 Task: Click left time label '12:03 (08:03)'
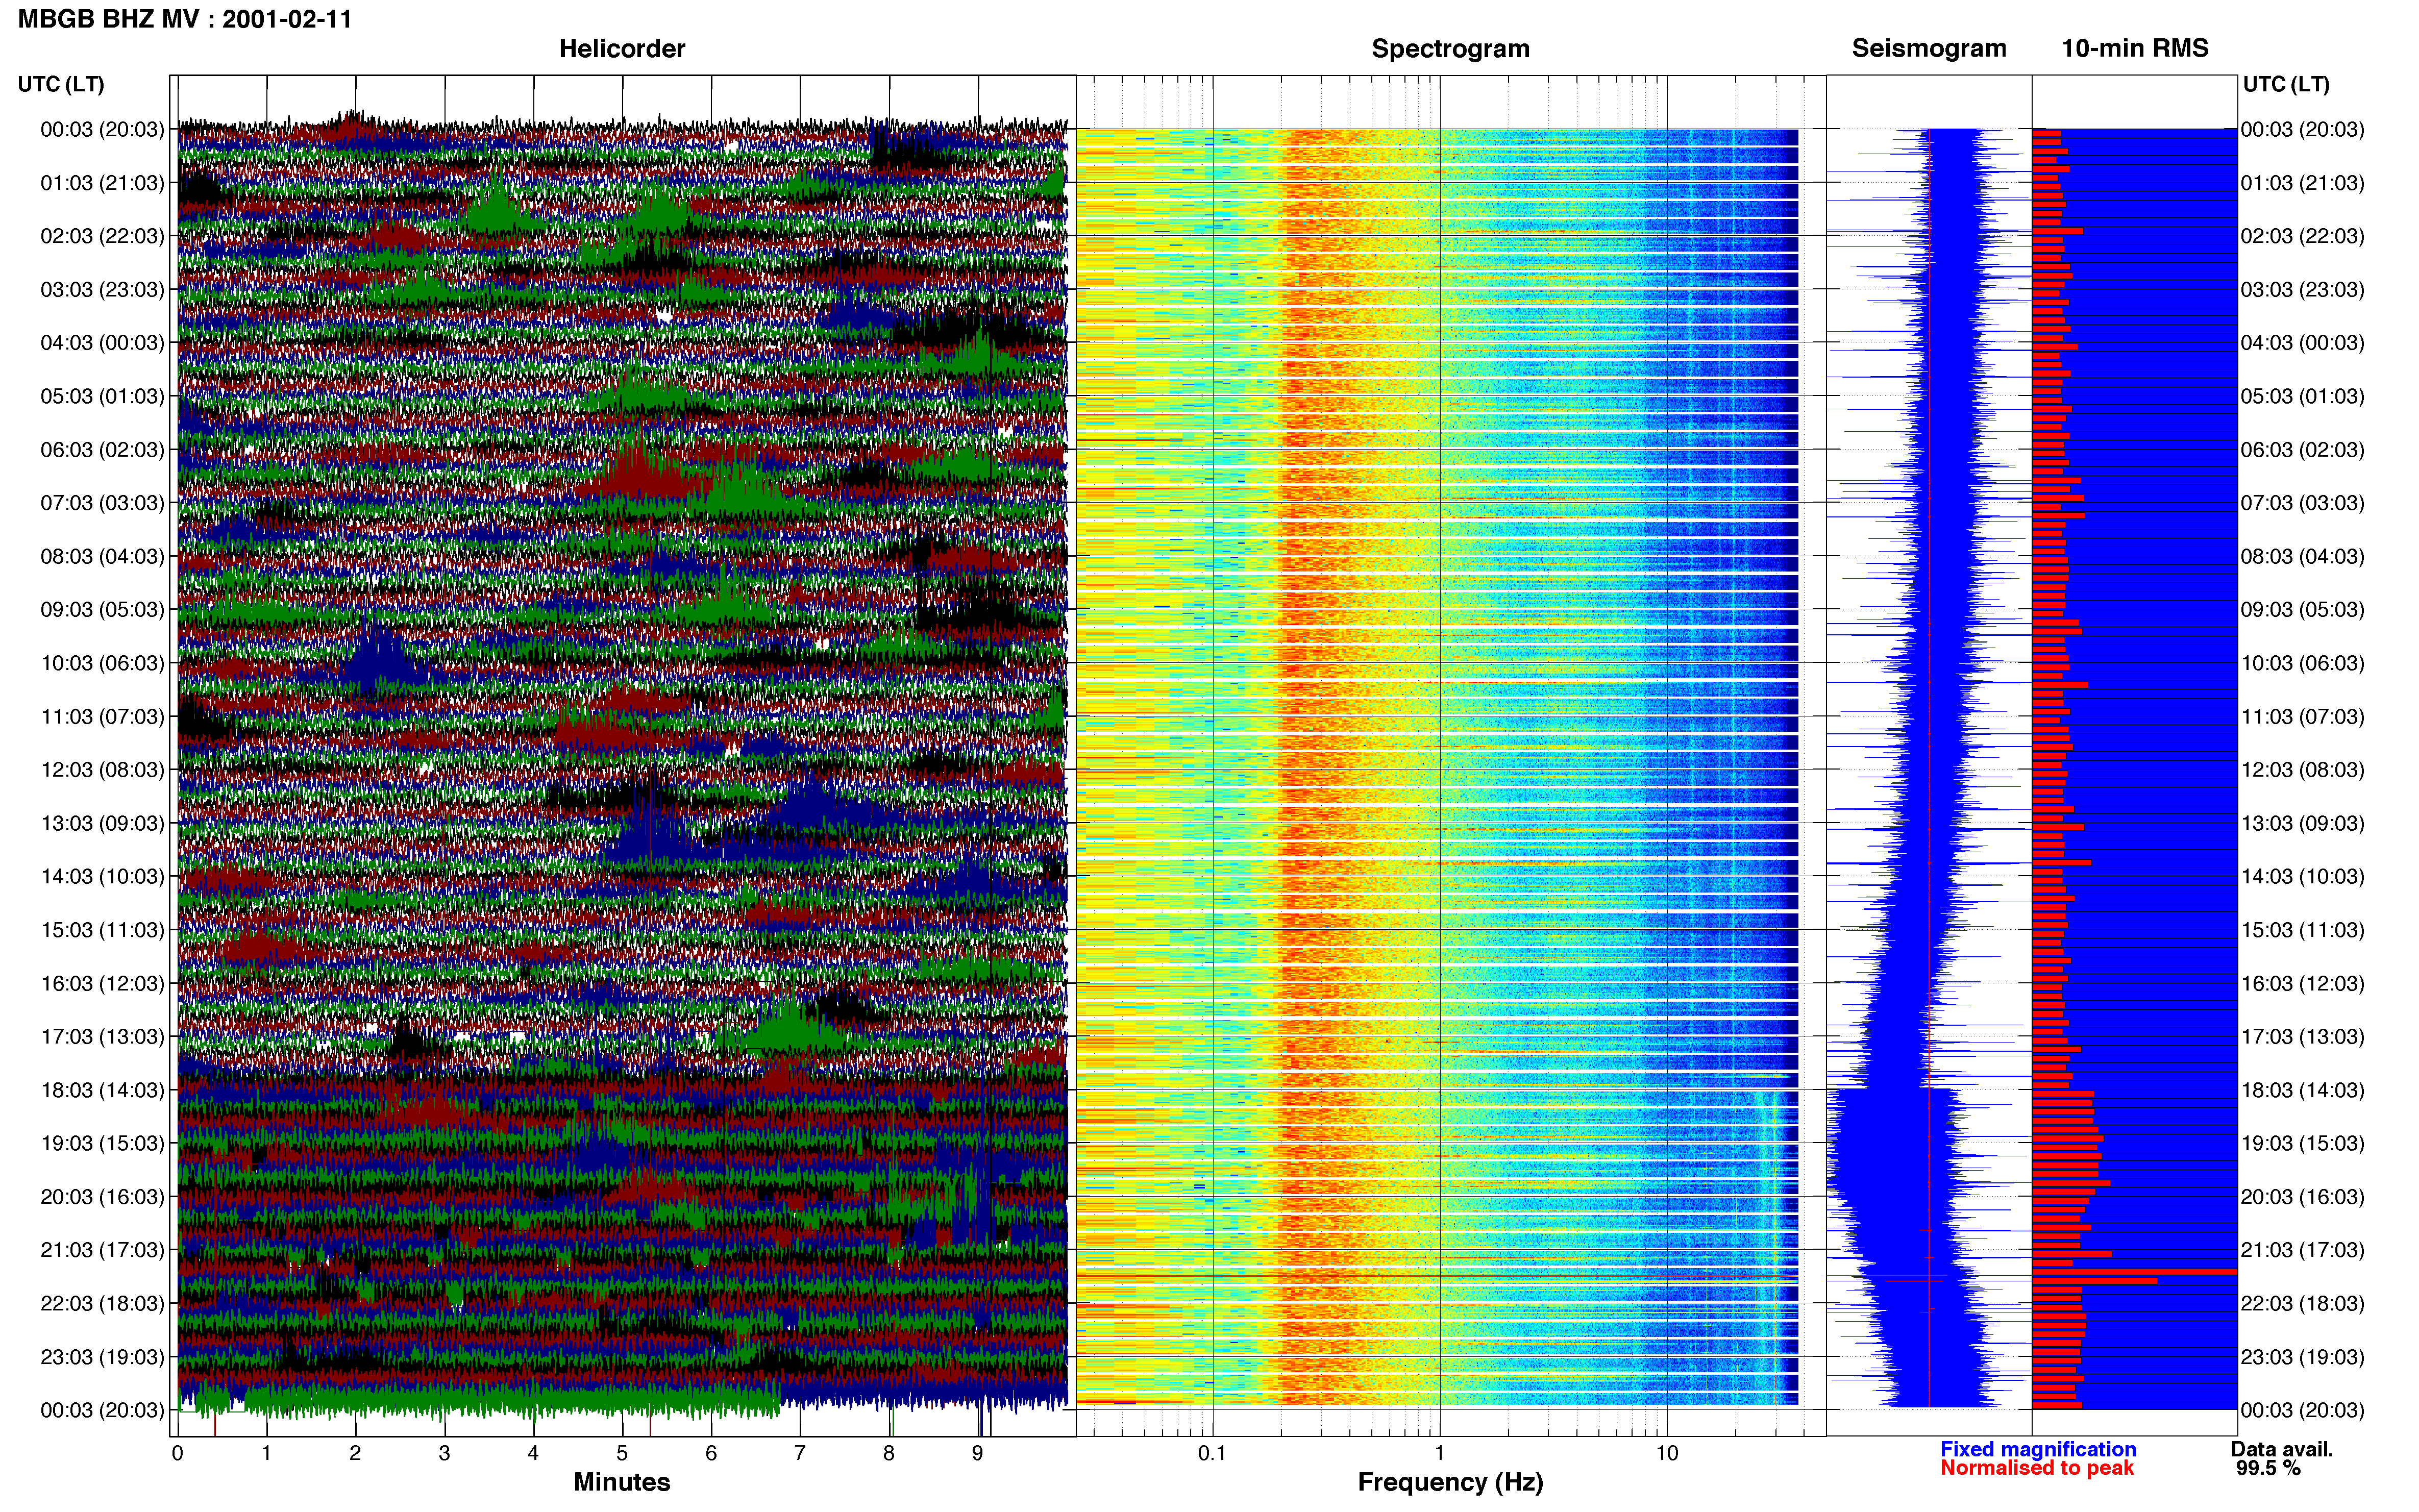[x=102, y=770]
